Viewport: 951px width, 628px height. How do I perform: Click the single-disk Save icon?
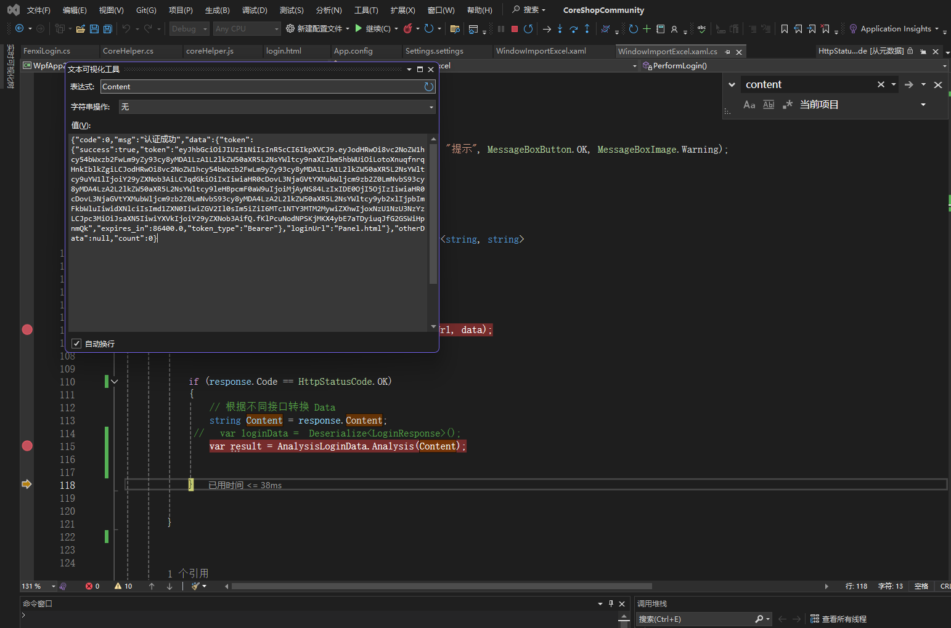click(94, 29)
